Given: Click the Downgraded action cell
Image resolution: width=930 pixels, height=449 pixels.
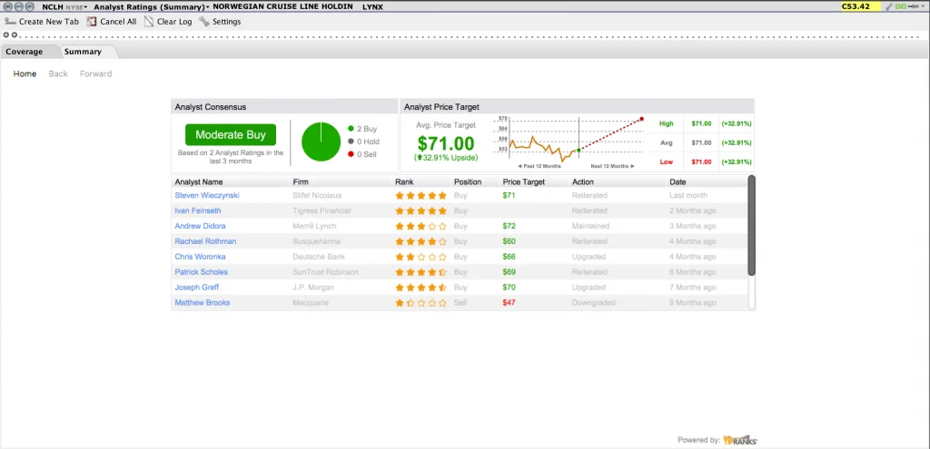Looking at the screenshot, I should (594, 303).
